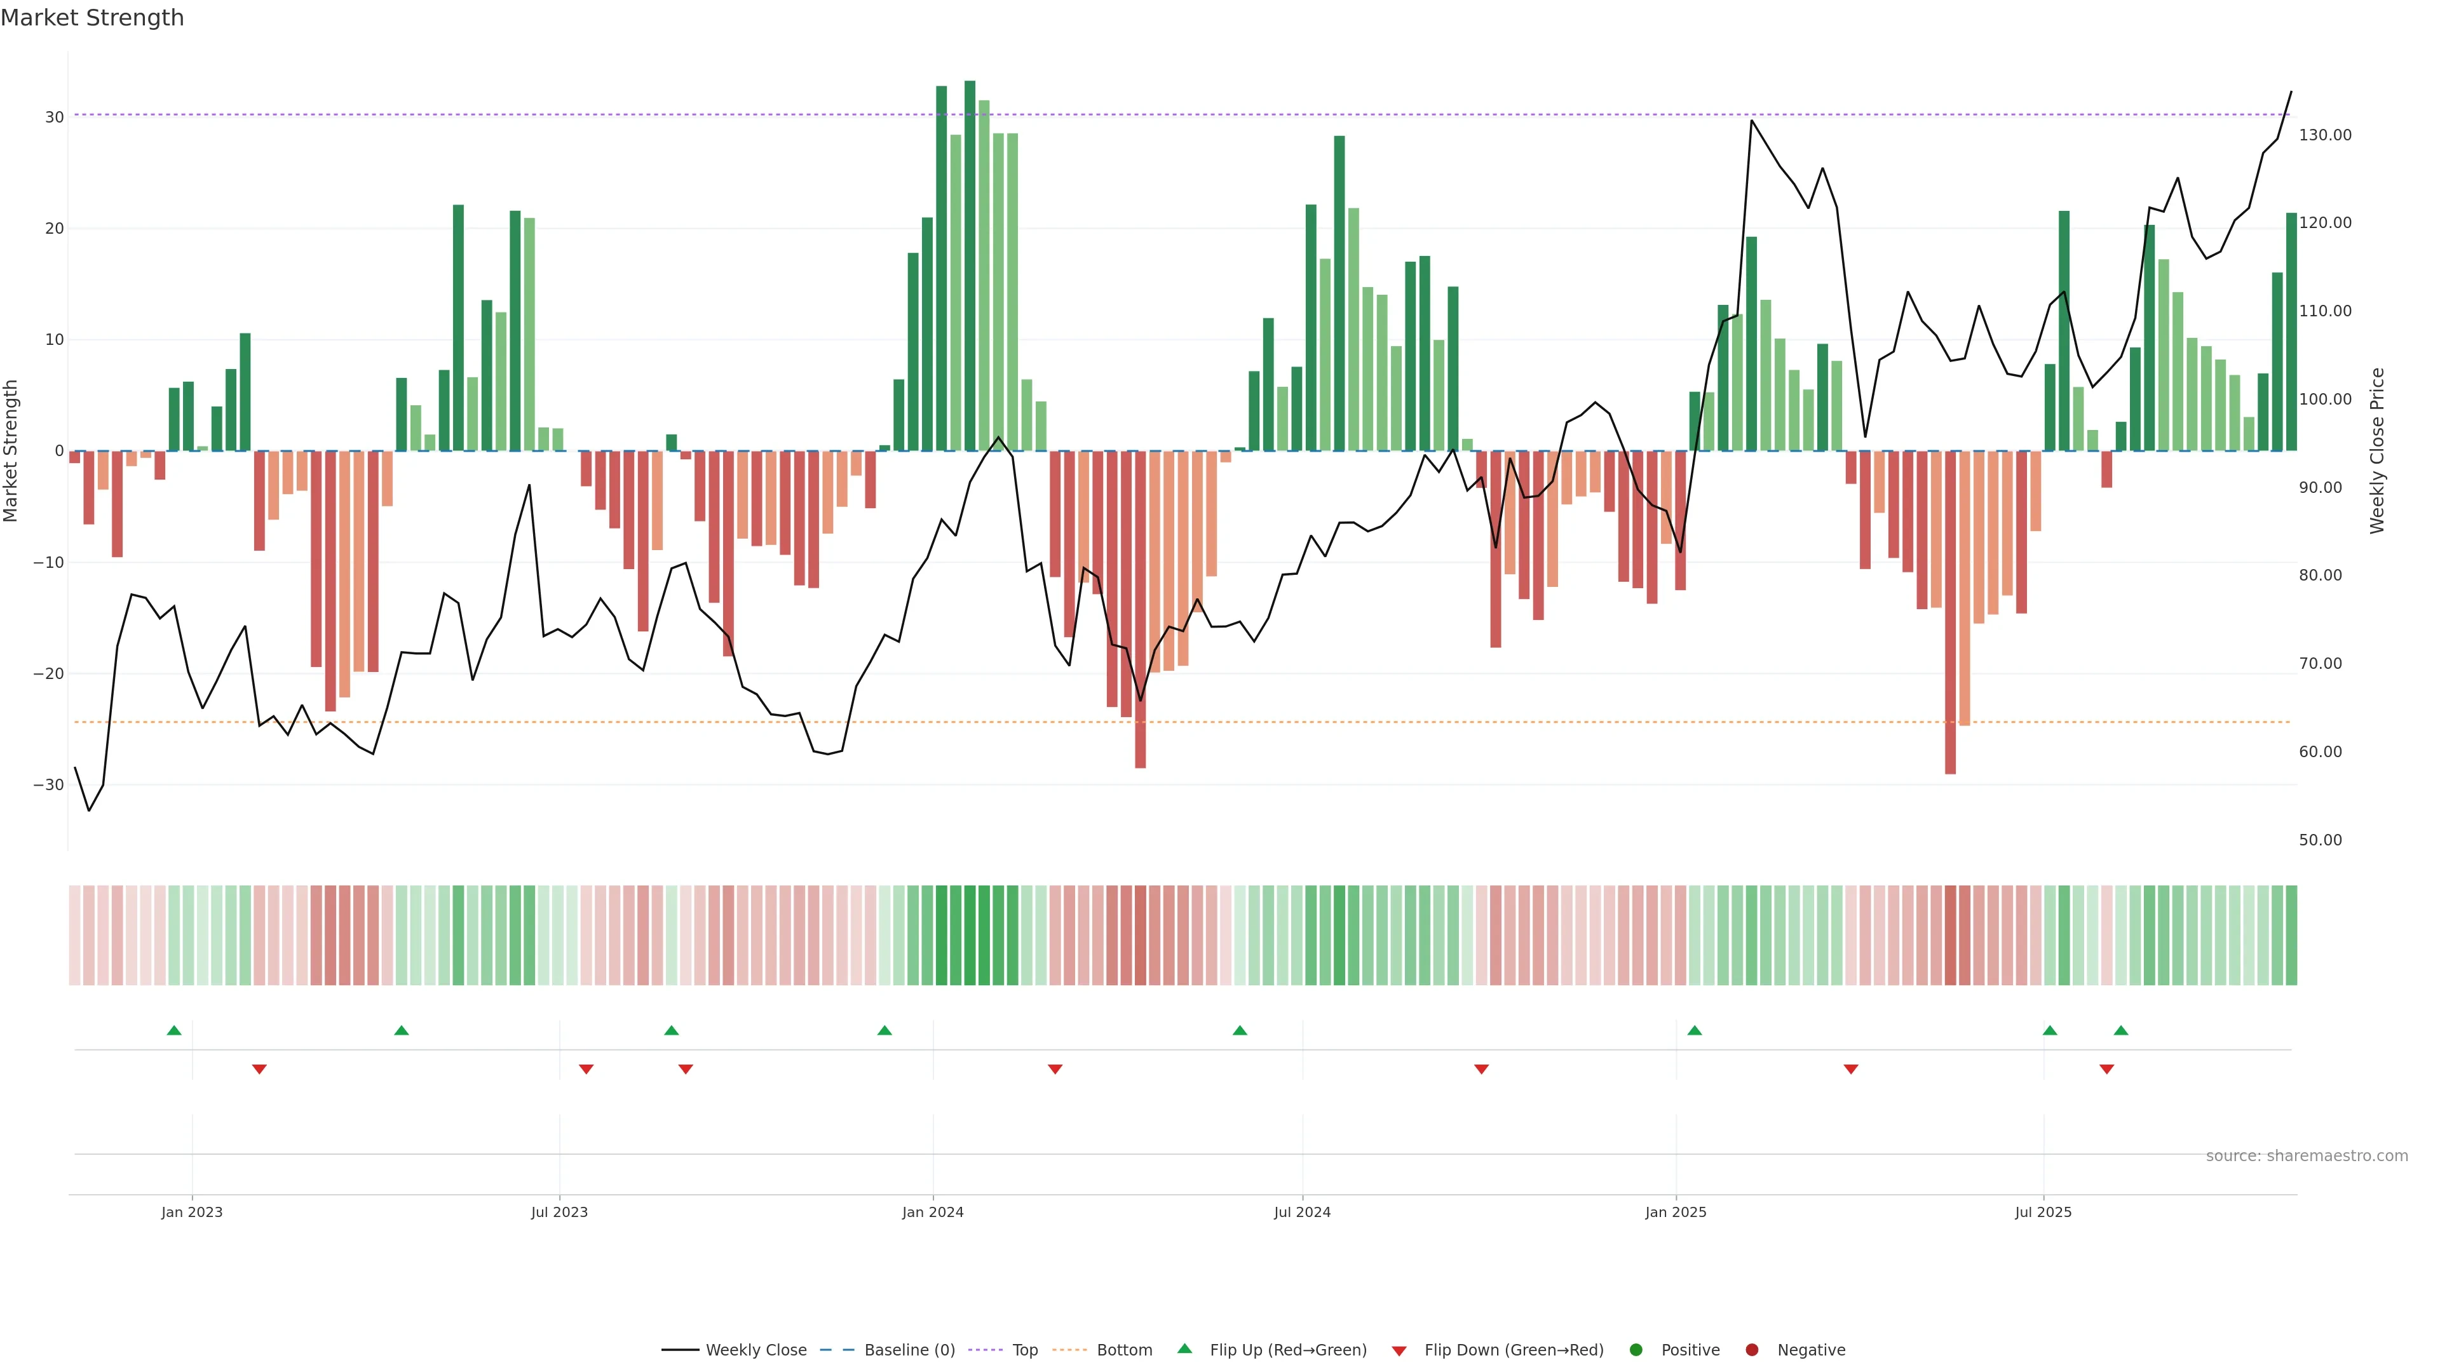Viewport: 2440px width, 1372px height.
Task: Click the 130.00 right axis tick label
Action: click(x=2324, y=135)
